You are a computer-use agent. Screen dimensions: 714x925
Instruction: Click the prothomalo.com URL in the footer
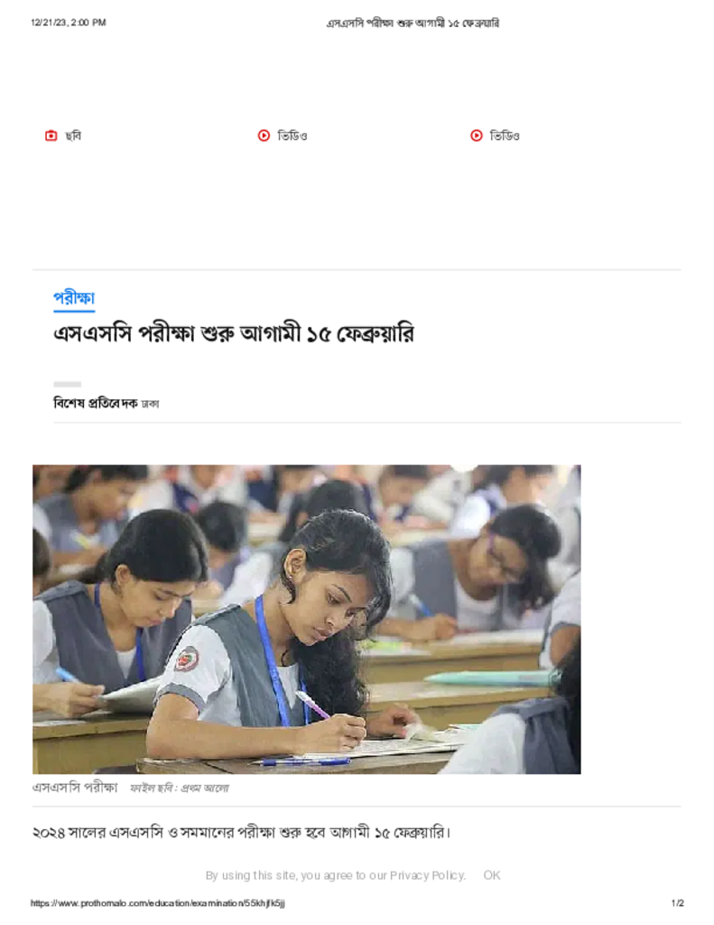[x=158, y=903]
